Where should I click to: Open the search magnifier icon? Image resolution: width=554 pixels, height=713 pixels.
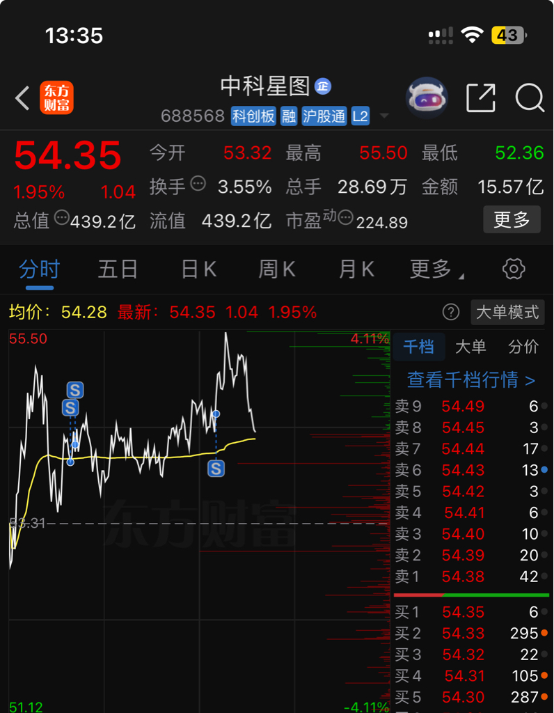click(x=530, y=97)
